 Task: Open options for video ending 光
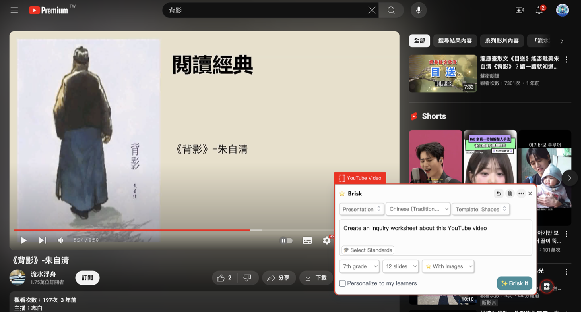click(566, 272)
